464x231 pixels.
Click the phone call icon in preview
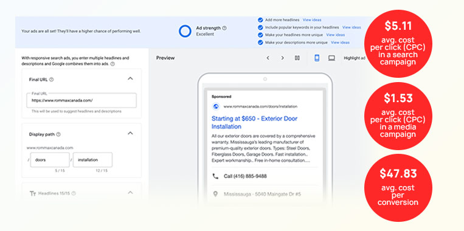(215, 176)
